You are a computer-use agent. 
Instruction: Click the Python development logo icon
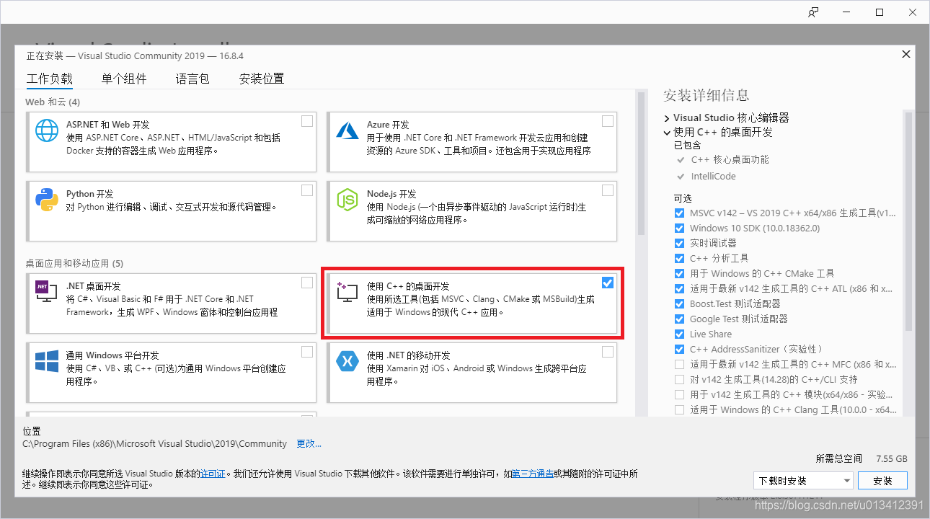click(x=47, y=200)
